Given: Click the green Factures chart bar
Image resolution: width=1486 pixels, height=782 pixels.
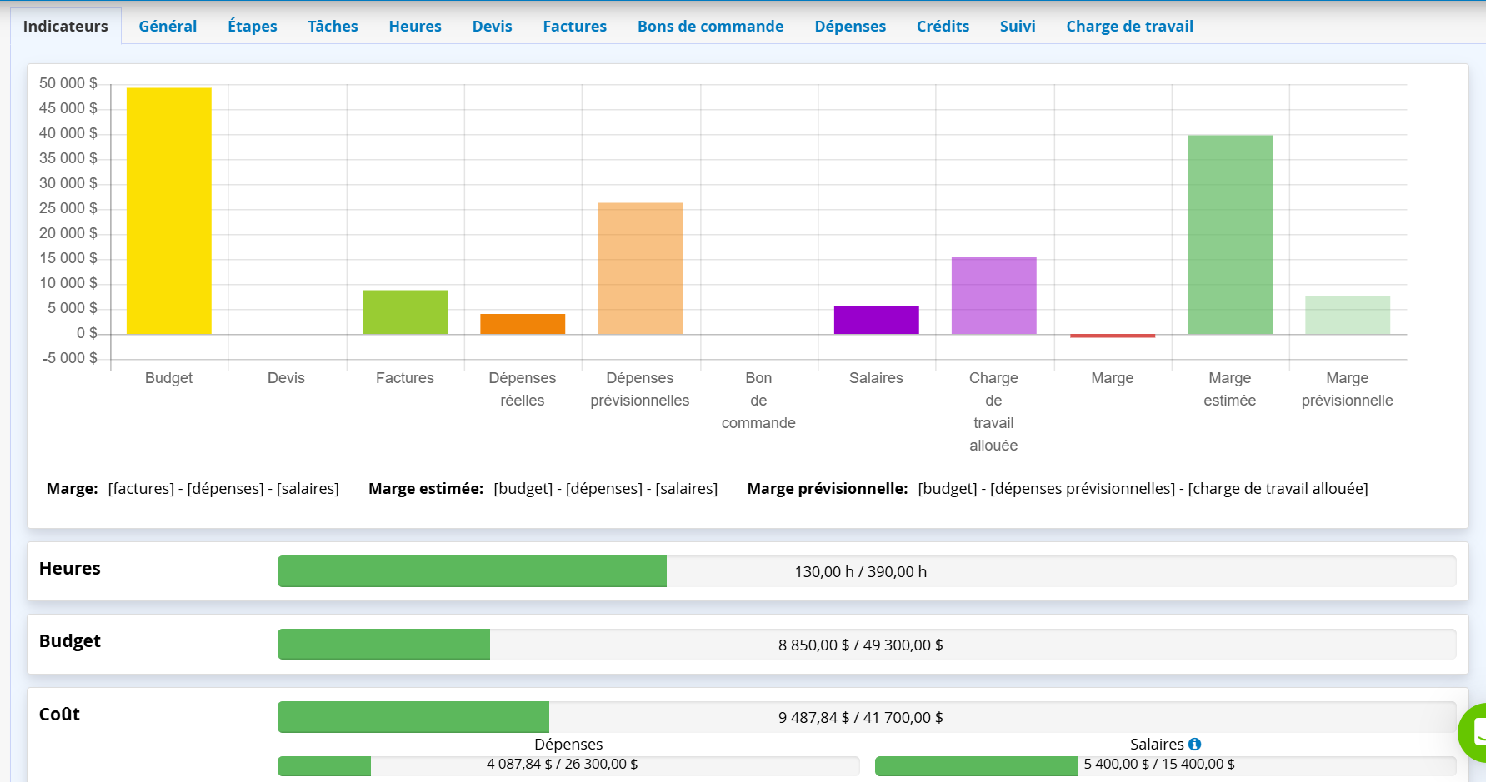Looking at the screenshot, I should point(405,312).
